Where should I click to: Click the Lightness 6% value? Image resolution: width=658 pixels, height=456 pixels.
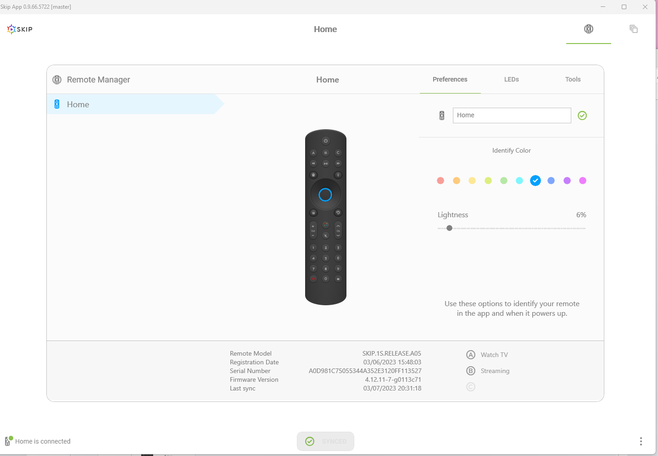[581, 215]
